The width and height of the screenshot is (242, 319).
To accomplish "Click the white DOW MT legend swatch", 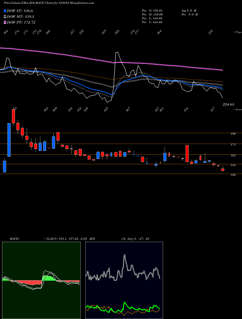I will tap(5, 17).
